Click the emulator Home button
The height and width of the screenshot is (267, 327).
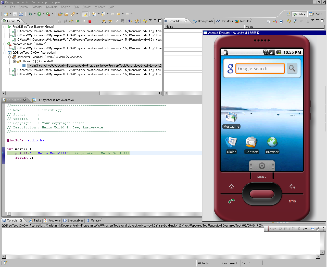[231, 187]
